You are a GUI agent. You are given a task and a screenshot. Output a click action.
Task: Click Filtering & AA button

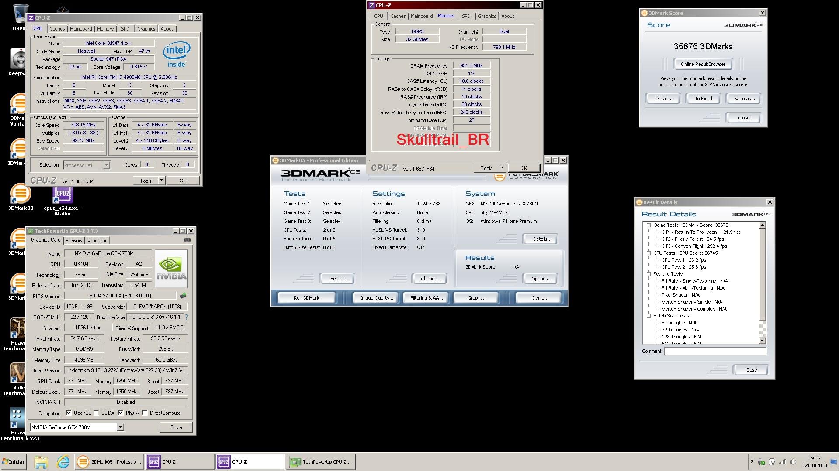(x=426, y=298)
